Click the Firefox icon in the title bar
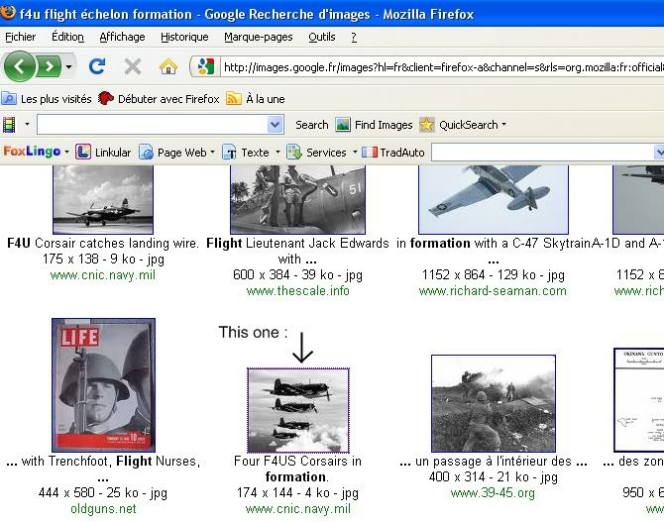The height and width of the screenshot is (522, 664). (x=7, y=13)
